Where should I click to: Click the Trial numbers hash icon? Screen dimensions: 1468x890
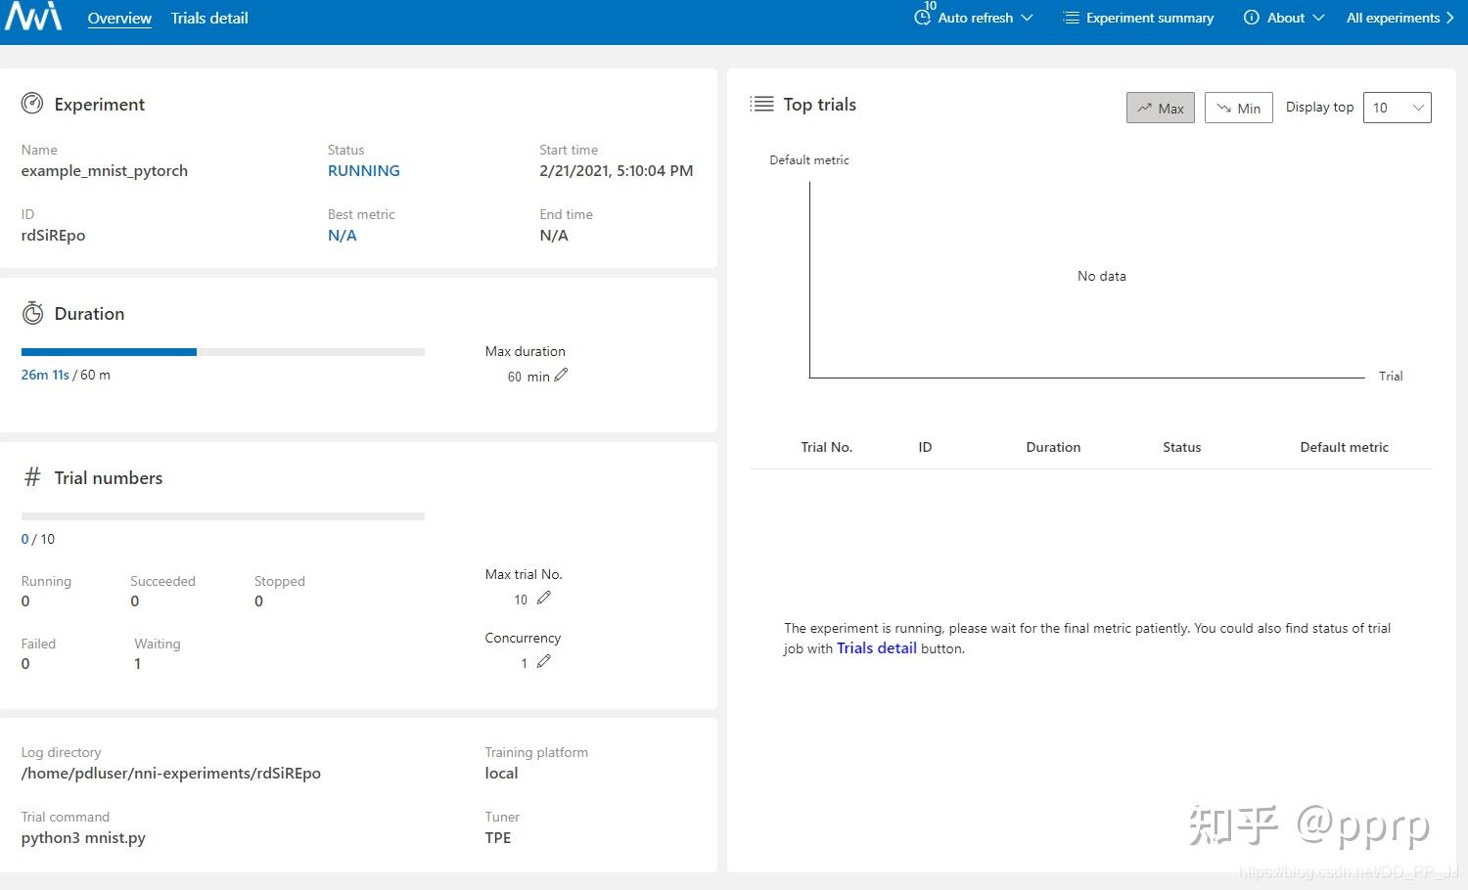point(31,476)
